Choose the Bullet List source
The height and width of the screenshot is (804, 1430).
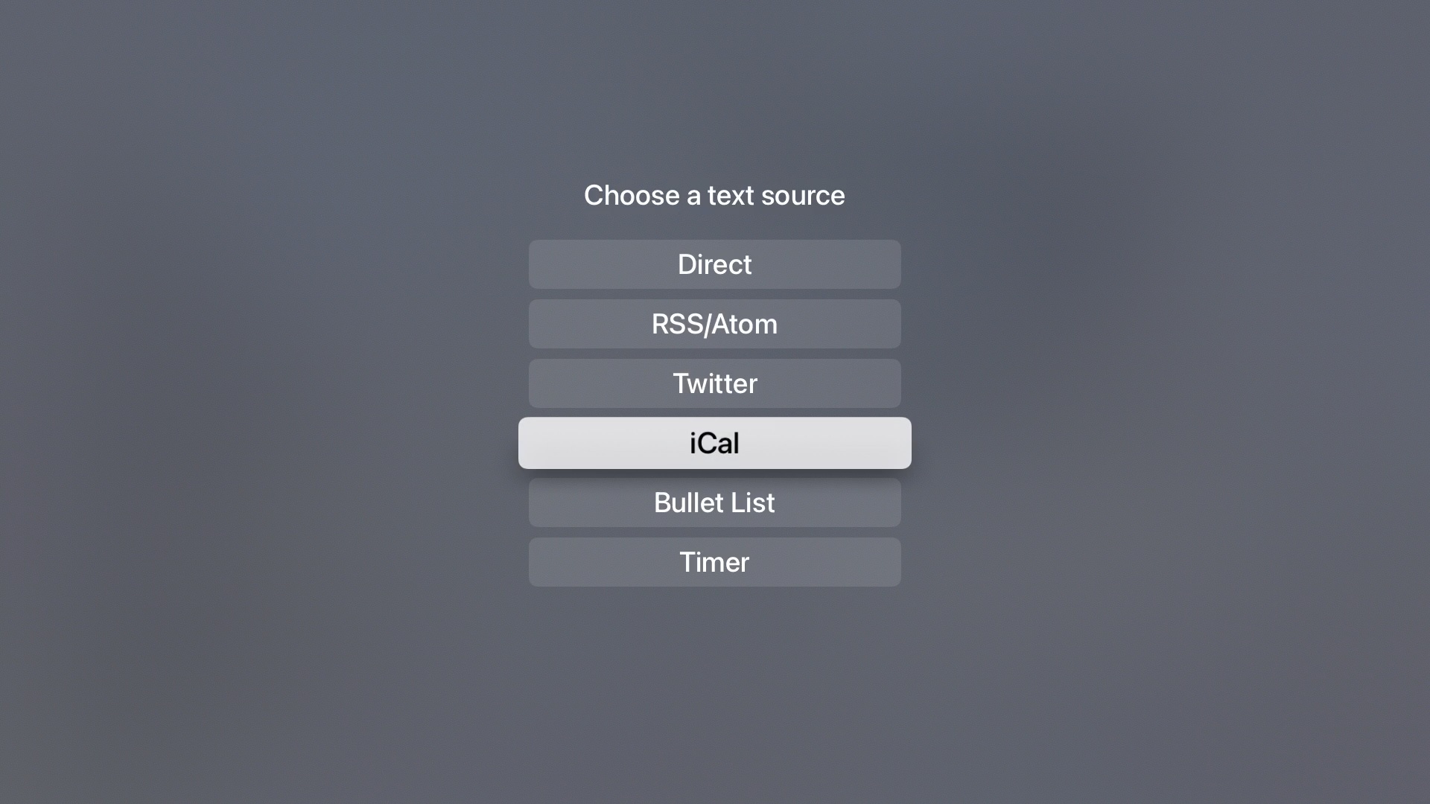pyautogui.click(x=714, y=502)
